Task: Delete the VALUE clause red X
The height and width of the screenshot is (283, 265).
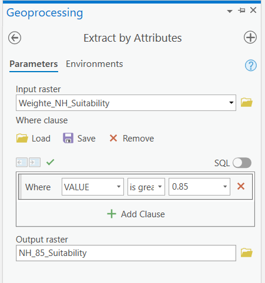Action: click(x=241, y=186)
